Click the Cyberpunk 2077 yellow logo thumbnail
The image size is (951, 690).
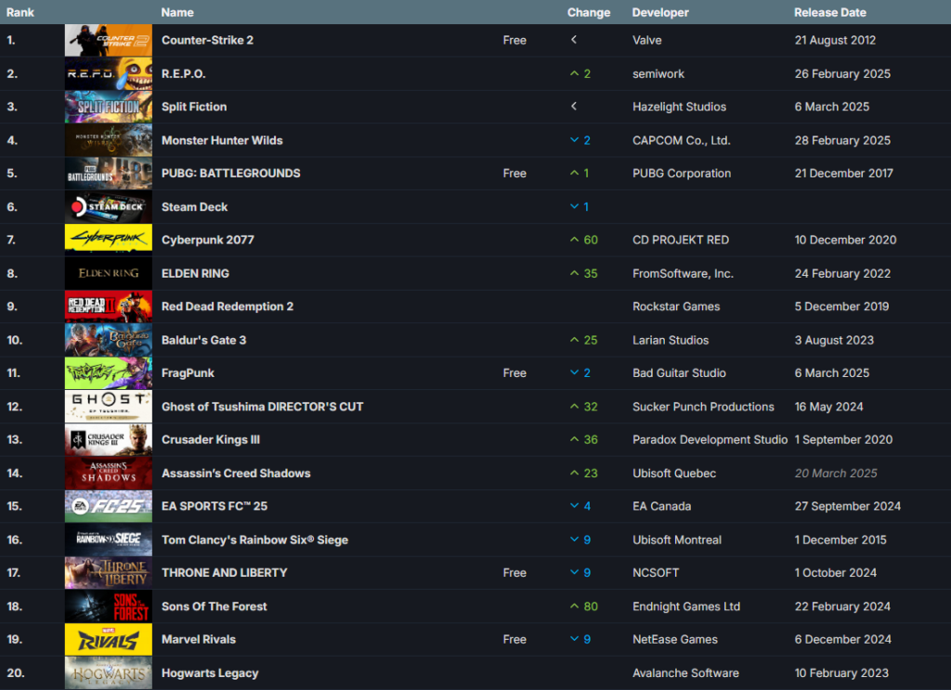pos(108,241)
